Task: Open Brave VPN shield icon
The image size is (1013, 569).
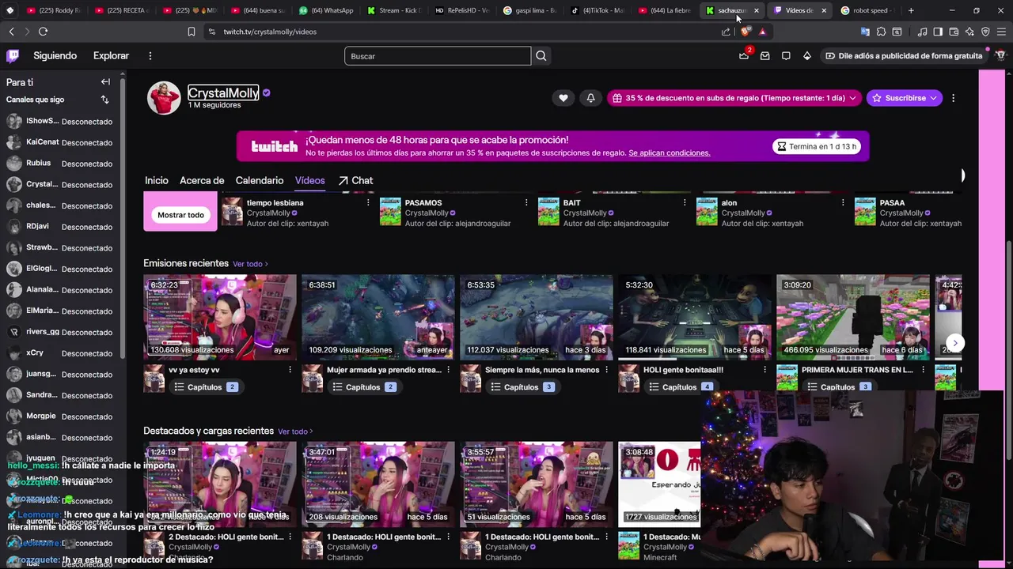Action: (x=985, y=32)
